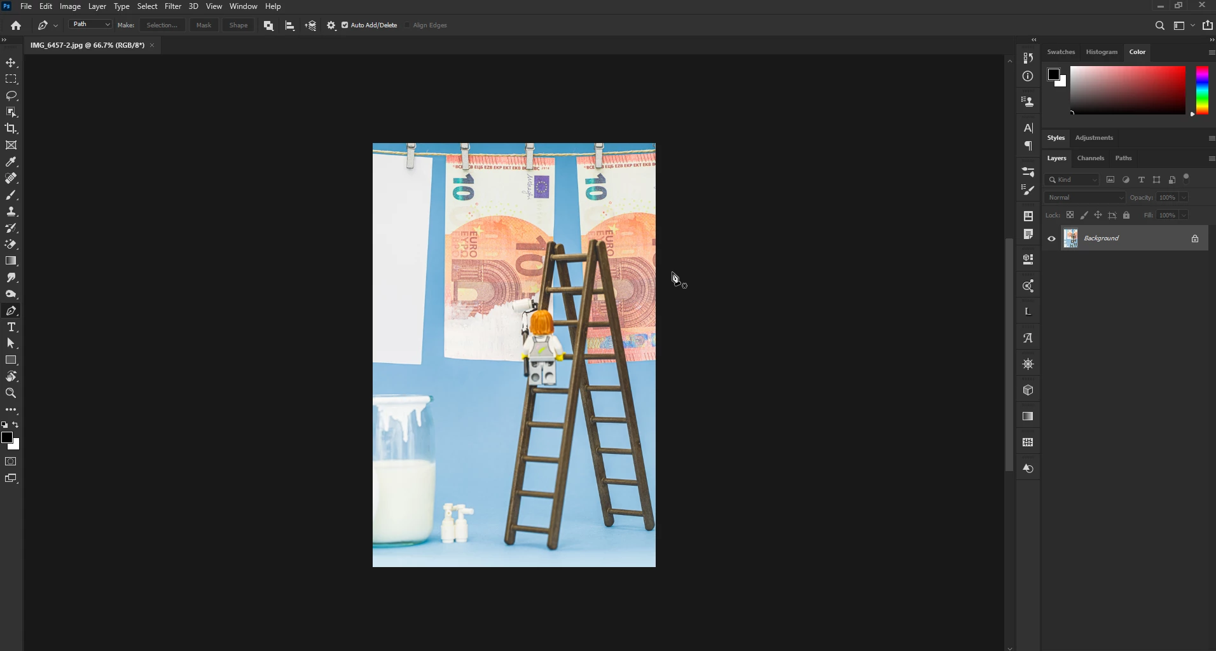This screenshot has height=651, width=1216.
Task: Select the Clone Stamp tool
Action: 11,211
